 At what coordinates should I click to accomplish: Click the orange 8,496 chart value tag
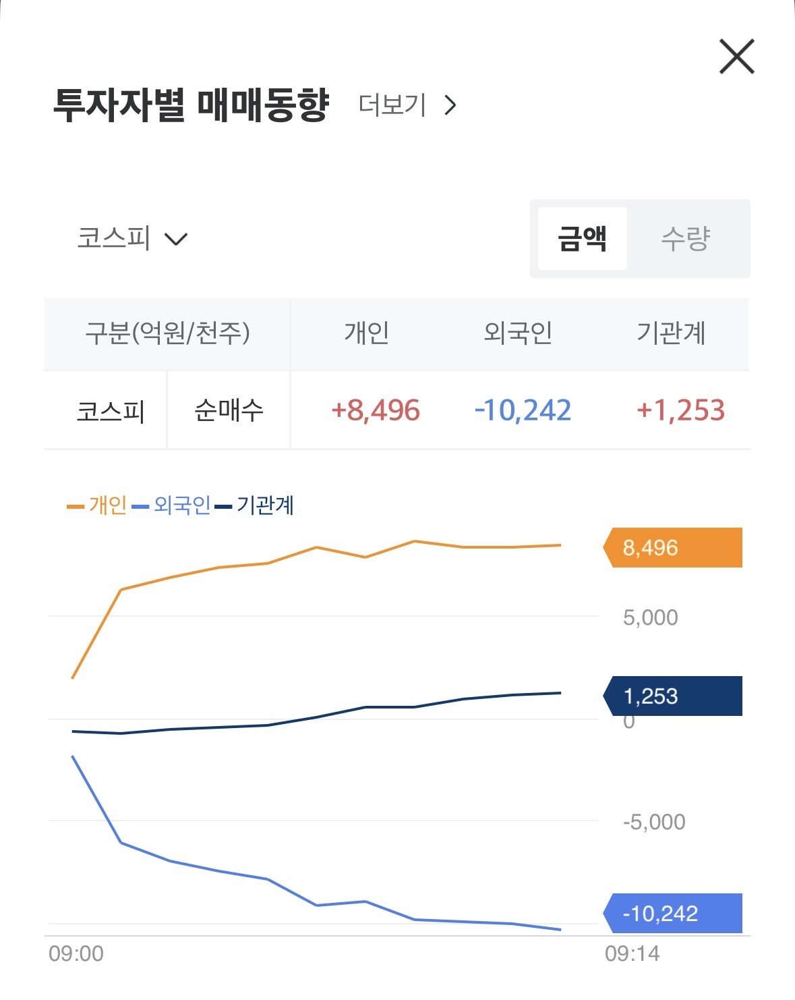pos(672,547)
